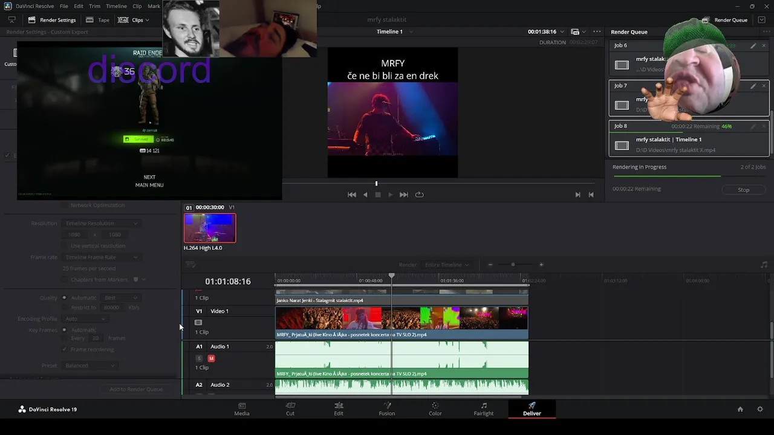This screenshot has height=435, width=774.
Task: Go to the Fairlight page
Action: [484, 409]
